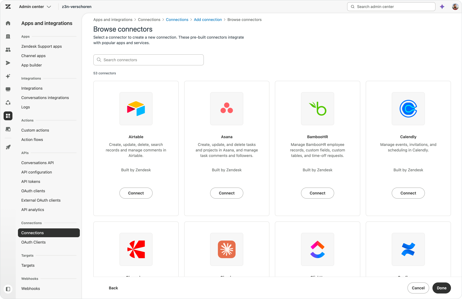Screen dimensions: 462x299
Task: Open Webhooks in sidebar
Action: (31, 289)
